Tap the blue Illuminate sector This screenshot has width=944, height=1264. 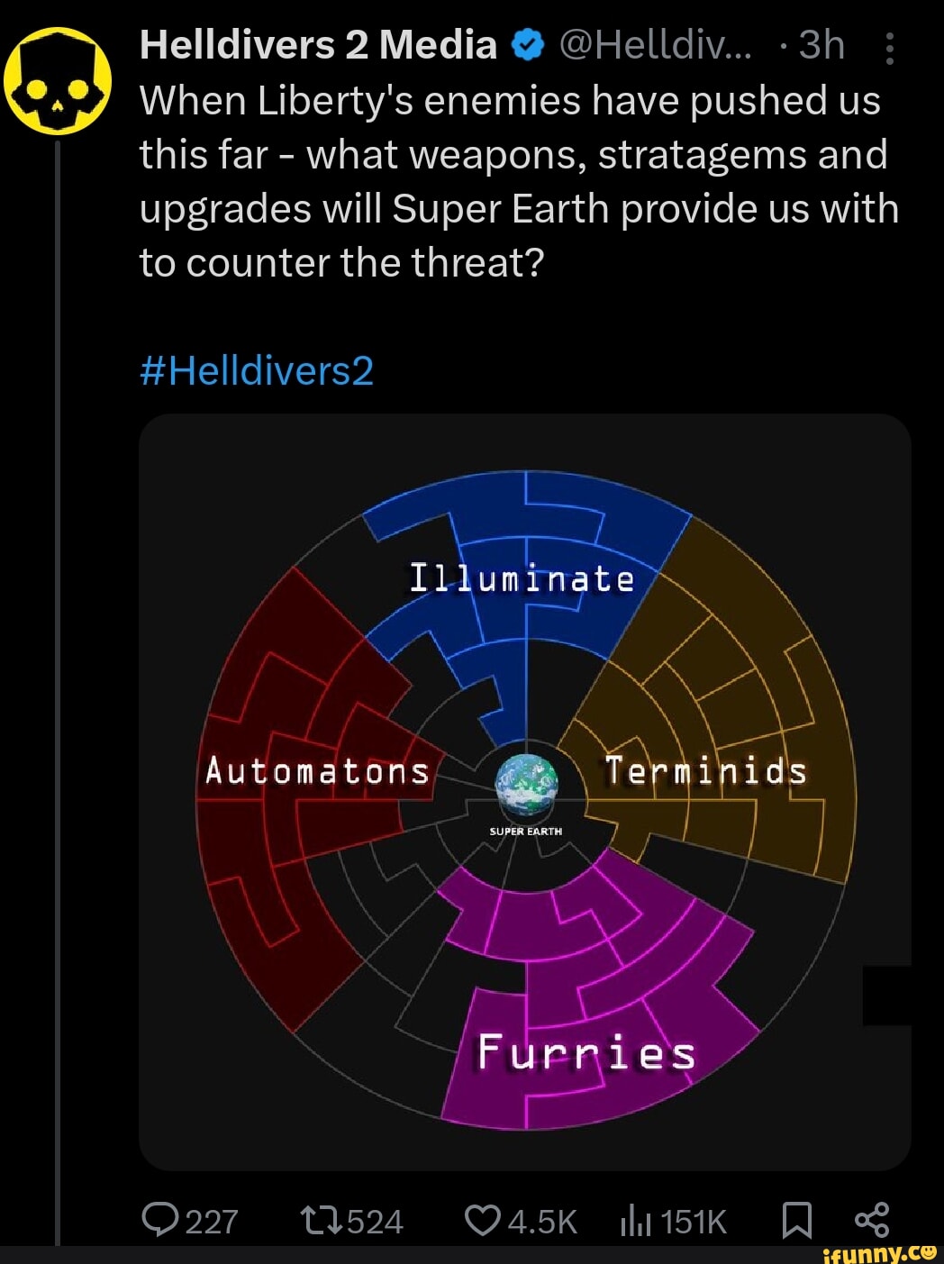[x=522, y=577]
